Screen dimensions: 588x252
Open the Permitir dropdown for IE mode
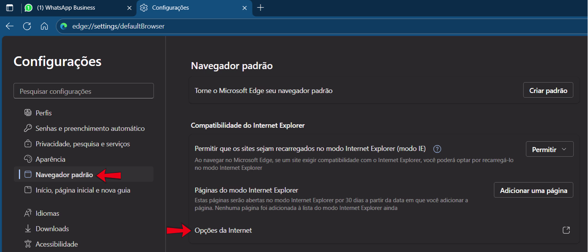coord(550,149)
